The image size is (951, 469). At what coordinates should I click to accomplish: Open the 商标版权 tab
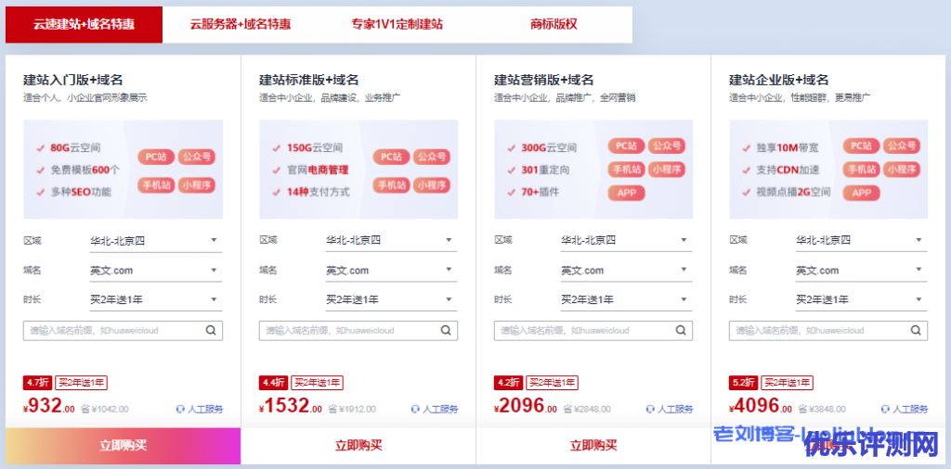coord(554,24)
